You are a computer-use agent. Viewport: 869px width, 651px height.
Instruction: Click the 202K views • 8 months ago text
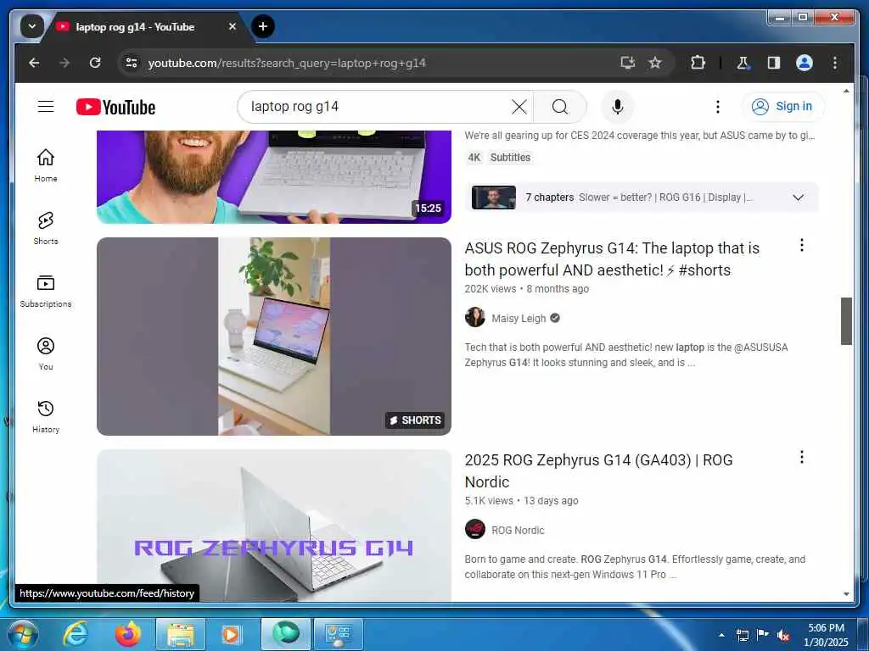[526, 289]
